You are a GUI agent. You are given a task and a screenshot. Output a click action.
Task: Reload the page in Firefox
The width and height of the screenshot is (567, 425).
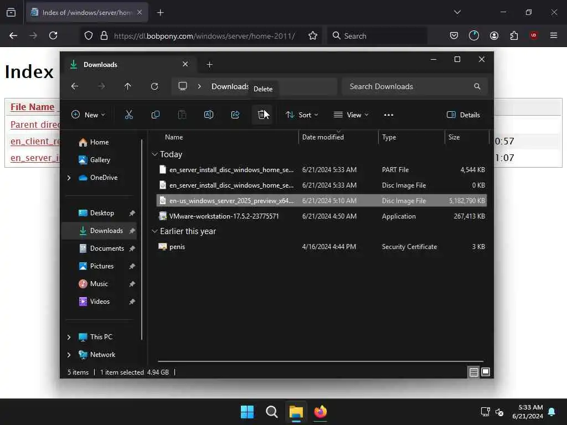(53, 35)
